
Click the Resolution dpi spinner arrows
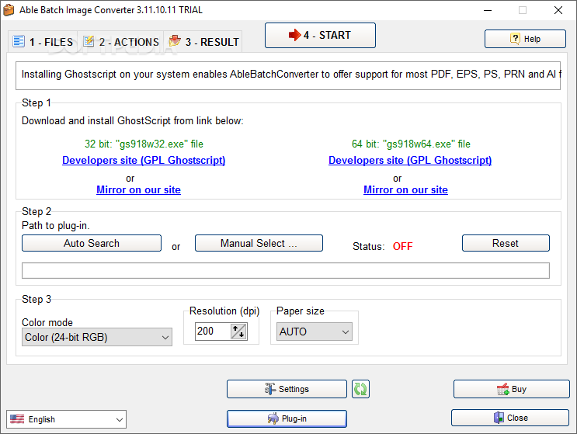[x=238, y=332]
